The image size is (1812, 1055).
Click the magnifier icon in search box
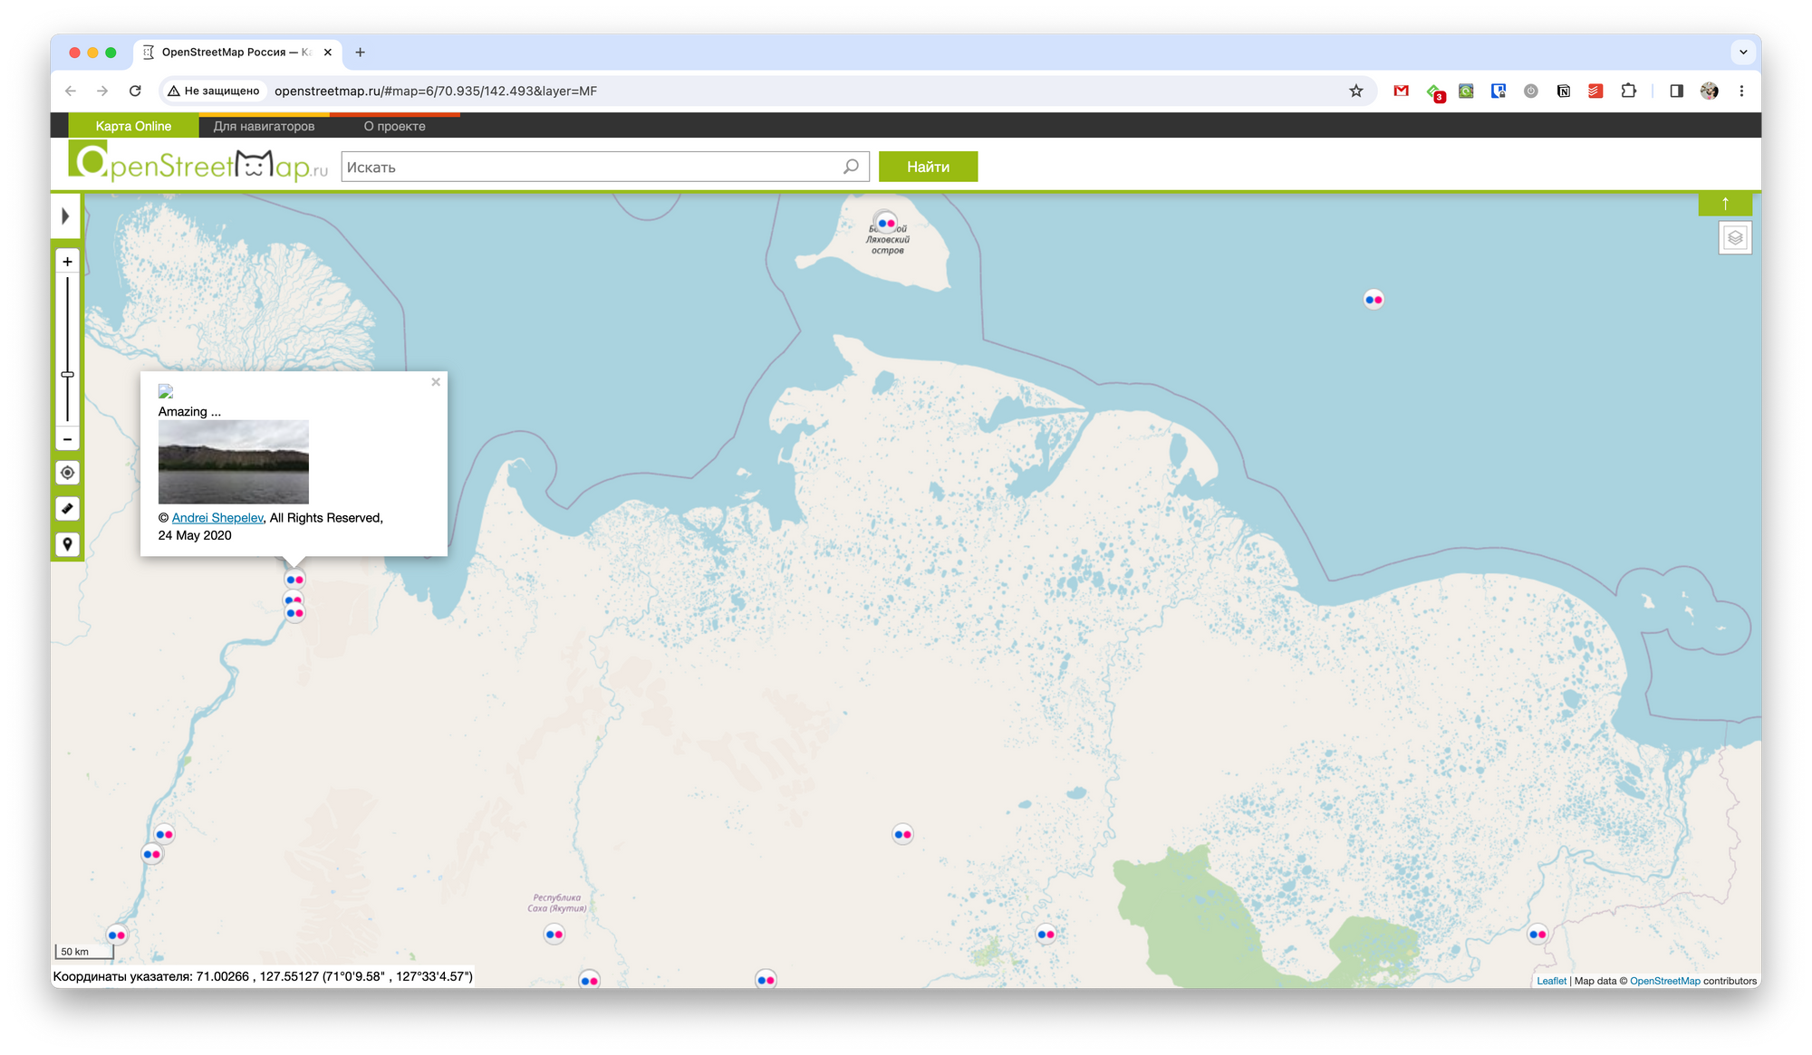pyautogui.click(x=851, y=167)
